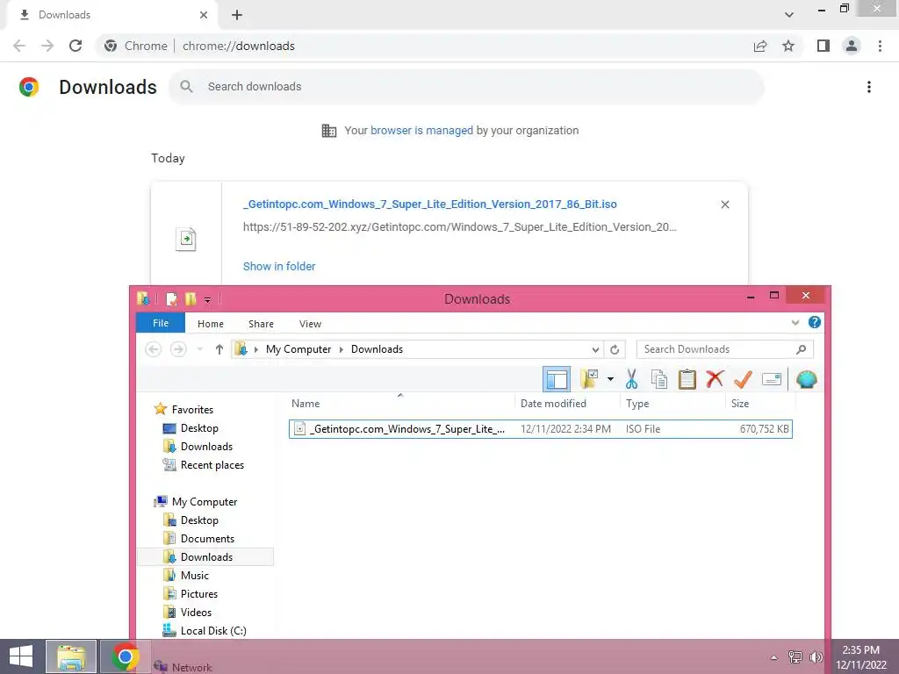The width and height of the screenshot is (899, 674).
Task: Go up one level in Explorer
Action: [x=219, y=349]
